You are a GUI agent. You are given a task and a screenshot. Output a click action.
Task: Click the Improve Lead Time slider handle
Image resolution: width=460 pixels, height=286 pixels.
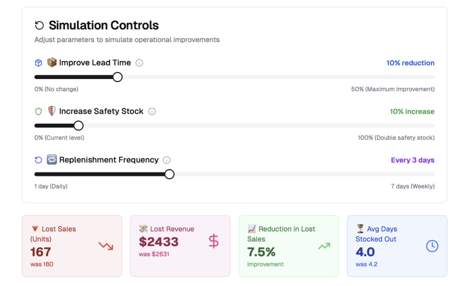coord(117,77)
